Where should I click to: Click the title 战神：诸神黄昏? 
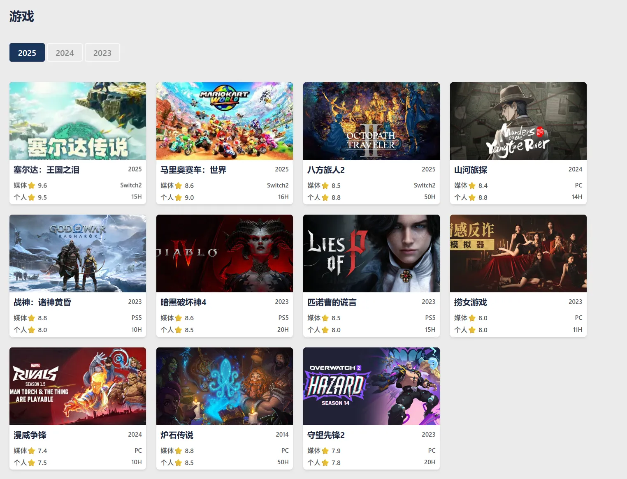42,302
